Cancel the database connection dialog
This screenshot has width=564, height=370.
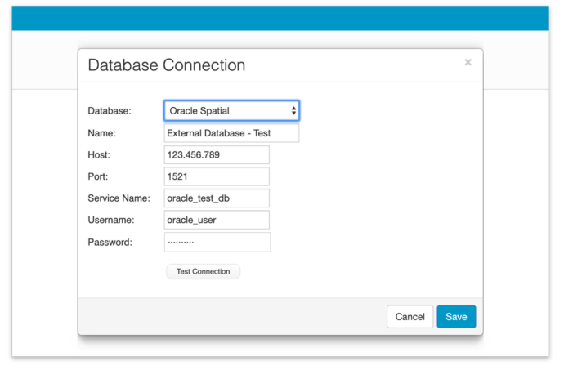tap(410, 317)
